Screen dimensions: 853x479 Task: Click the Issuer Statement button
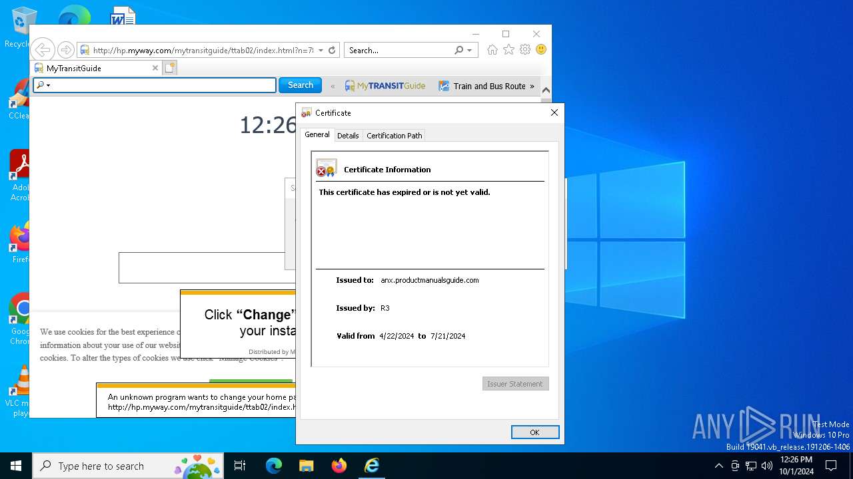pyautogui.click(x=516, y=384)
